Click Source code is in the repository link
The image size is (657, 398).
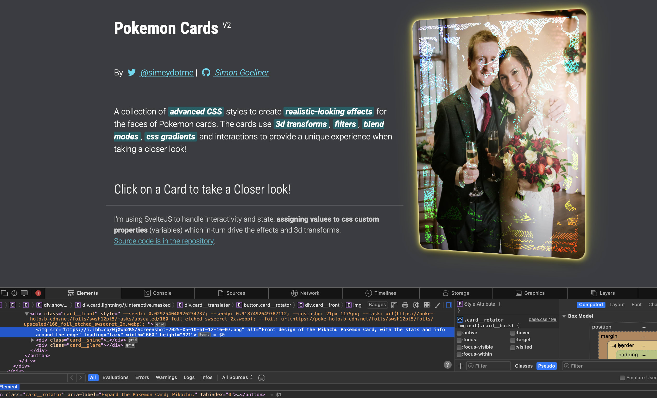(164, 241)
